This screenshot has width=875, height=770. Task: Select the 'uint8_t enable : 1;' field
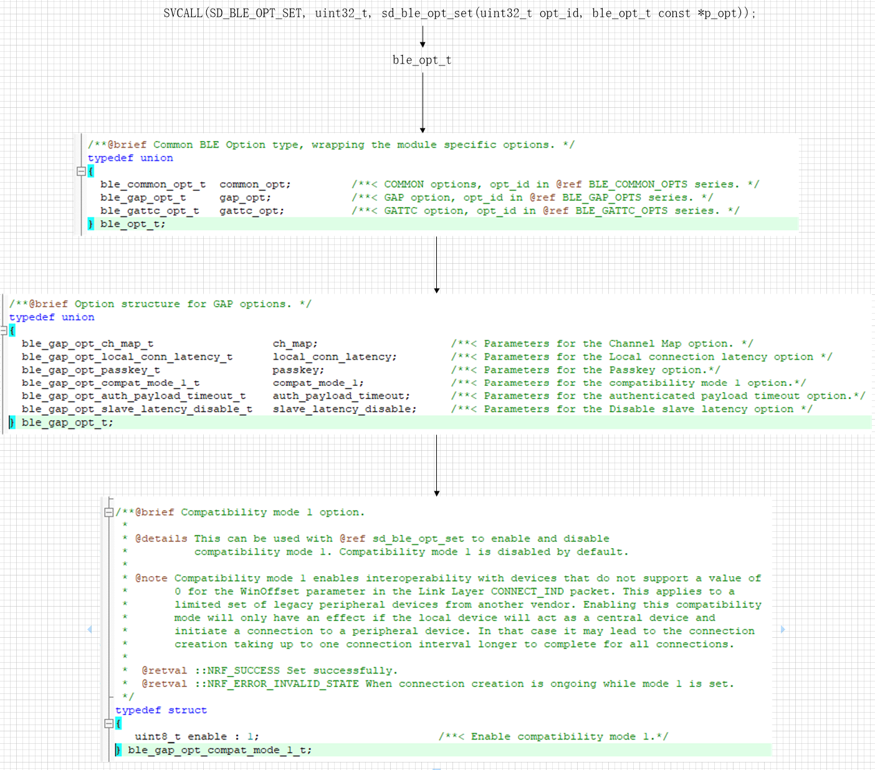click(197, 737)
